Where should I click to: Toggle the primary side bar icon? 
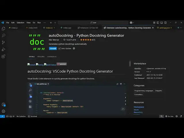click(x=158, y=22)
